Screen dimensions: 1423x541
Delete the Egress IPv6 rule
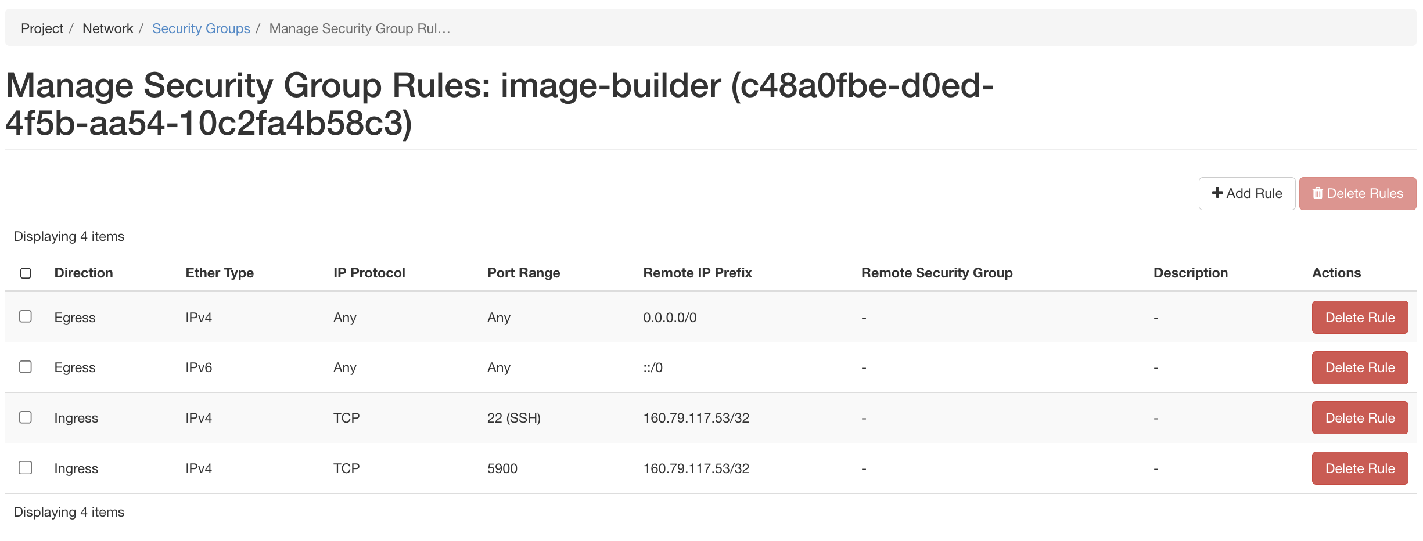(x=1360, y=367)
